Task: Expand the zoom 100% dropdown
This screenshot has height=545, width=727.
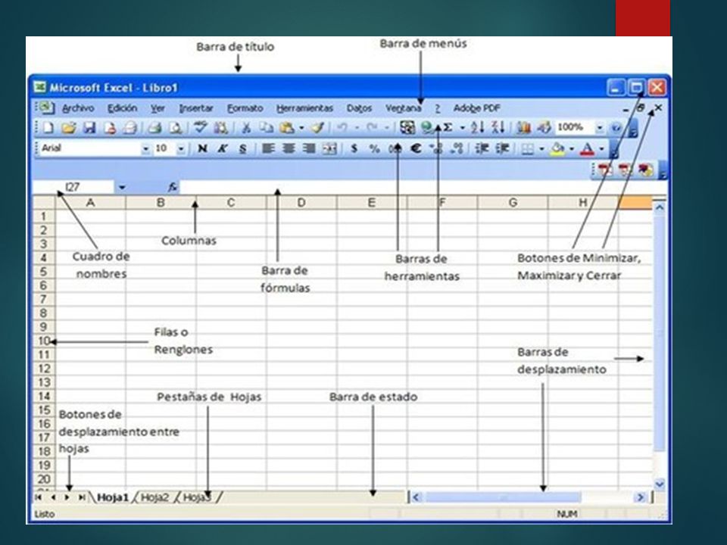Action: pos(600,127)
